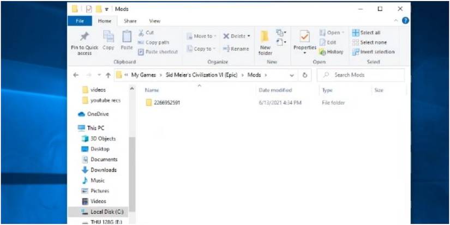The height and width of the screenshot is (225, 450).
Task: Click the Mods breadcrumb in the address bar
Action: click(254, 75)
